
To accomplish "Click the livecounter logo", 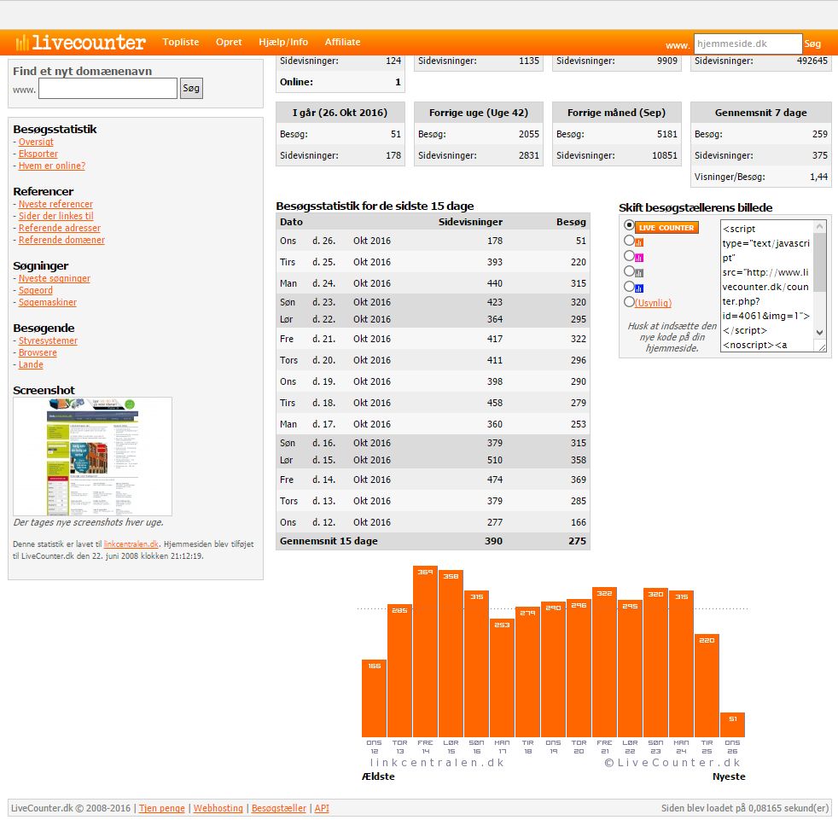I will click(x=80, y=42).
